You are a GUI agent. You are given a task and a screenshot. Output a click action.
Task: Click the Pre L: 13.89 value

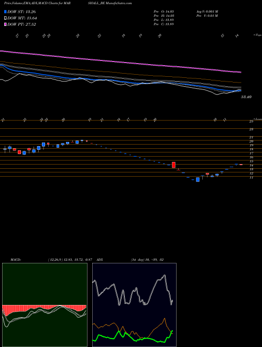point(164,20)
